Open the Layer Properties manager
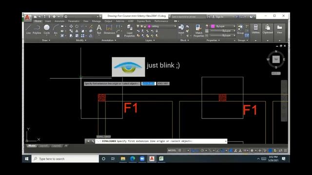312x175 pixels. (130, 31)
